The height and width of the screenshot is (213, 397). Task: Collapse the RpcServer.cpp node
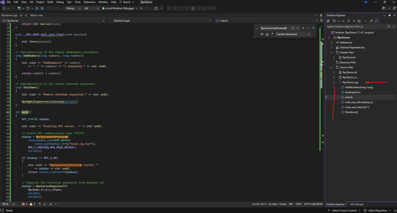[334, 82]
